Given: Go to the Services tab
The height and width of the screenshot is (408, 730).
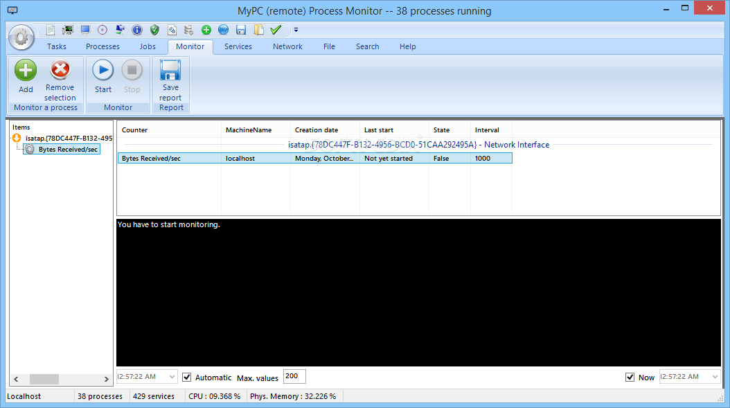Looking at the screenshot, I should (238, 46).
